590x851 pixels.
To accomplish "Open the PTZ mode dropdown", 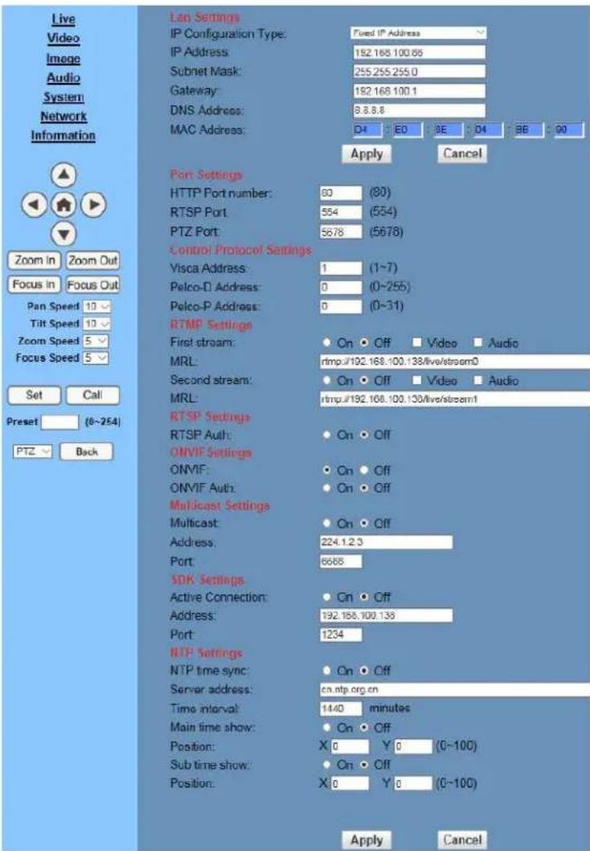I will [33, 451].
